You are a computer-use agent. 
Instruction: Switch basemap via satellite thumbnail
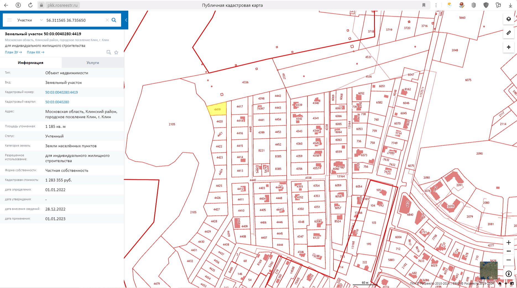[489, 270]
